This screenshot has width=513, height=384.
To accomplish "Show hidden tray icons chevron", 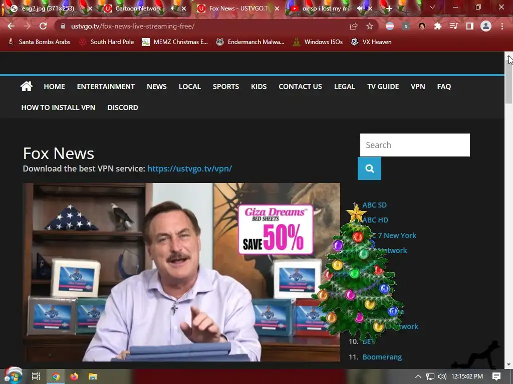I will 418,376.
